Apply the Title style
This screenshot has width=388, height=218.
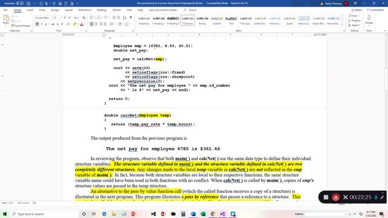[x=232, y=20]
